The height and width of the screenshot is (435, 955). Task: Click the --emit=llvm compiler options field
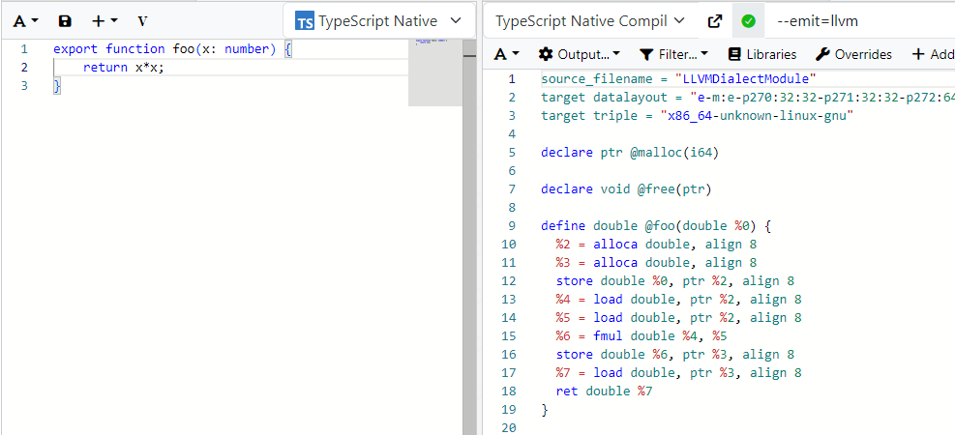(x=862, y=21)
